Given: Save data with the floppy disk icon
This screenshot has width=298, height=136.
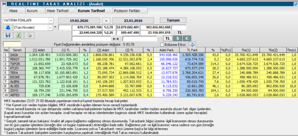Looking at the screenshot, I should (x=8, y=35).
